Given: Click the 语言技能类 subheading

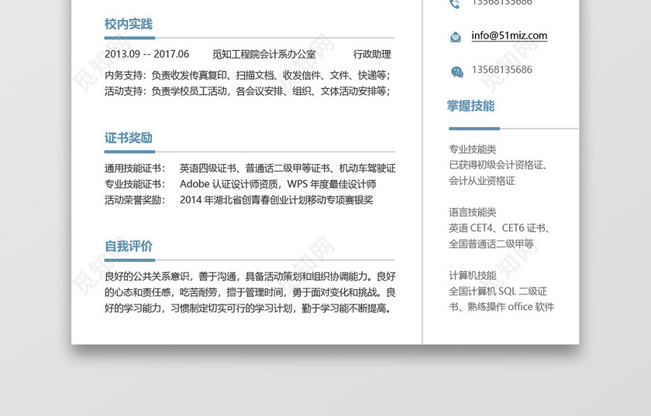Looking at the screenshot, I should pos(473,212).
